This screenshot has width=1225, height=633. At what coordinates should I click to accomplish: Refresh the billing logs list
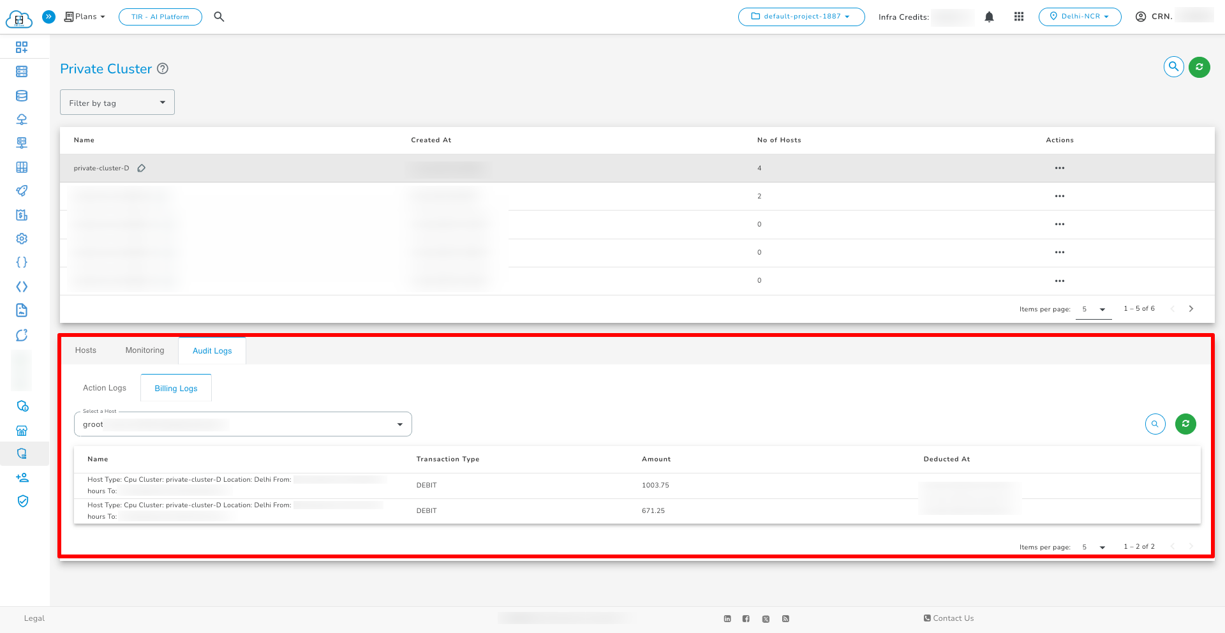coord(1185,424)
